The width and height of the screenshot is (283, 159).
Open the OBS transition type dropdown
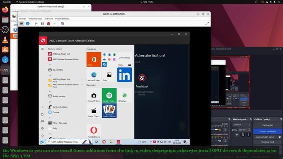click(x=241, y=125)
